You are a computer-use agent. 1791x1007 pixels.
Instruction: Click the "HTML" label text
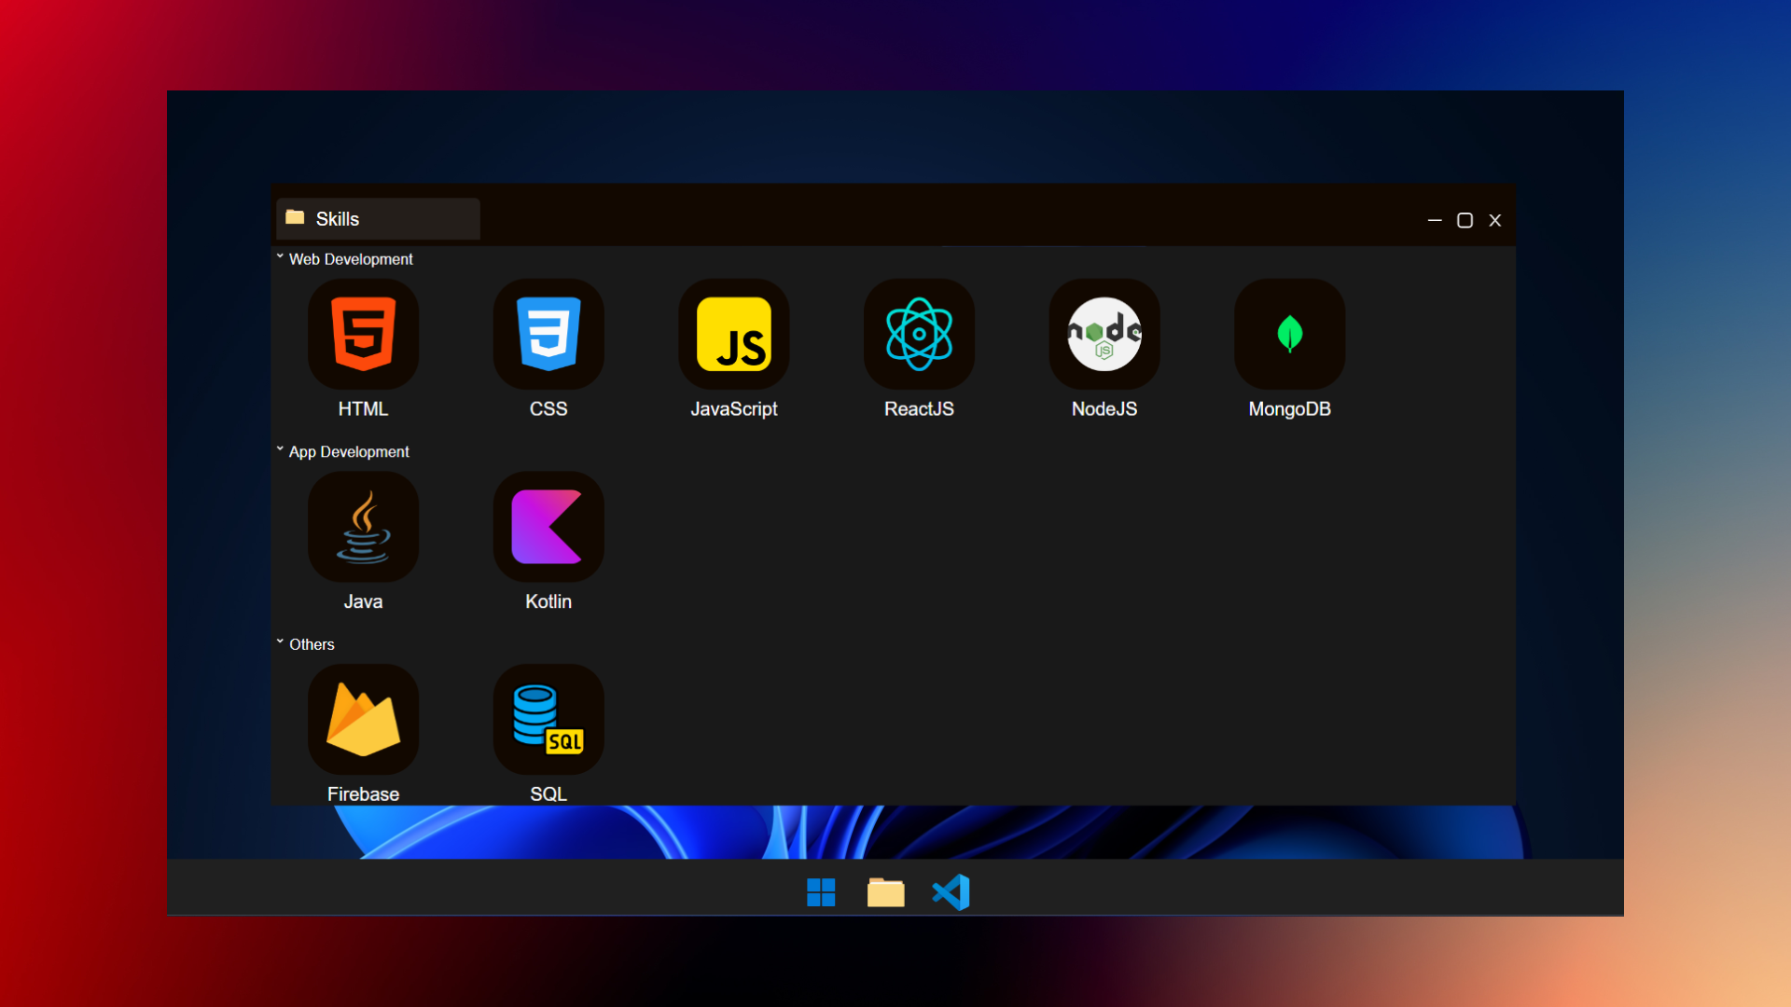click(363, 409)
